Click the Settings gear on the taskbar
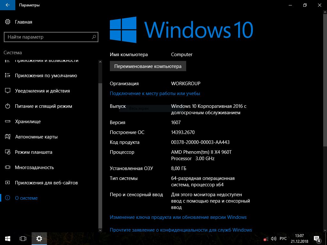327x245 pixels. pos(39,239)
